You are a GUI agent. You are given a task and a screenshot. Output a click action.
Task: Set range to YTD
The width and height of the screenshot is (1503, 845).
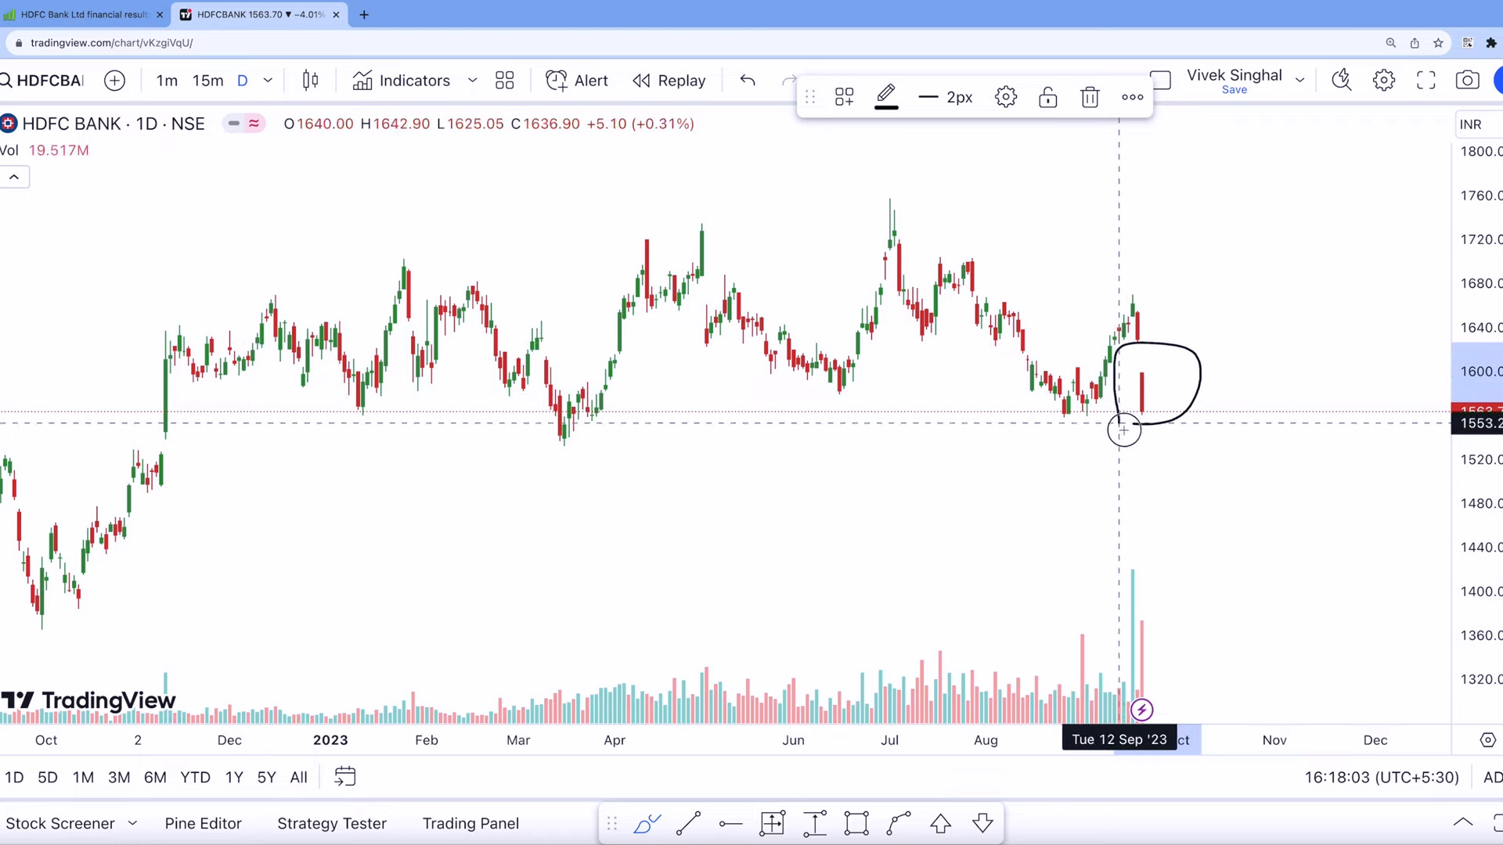pos(195,778)
